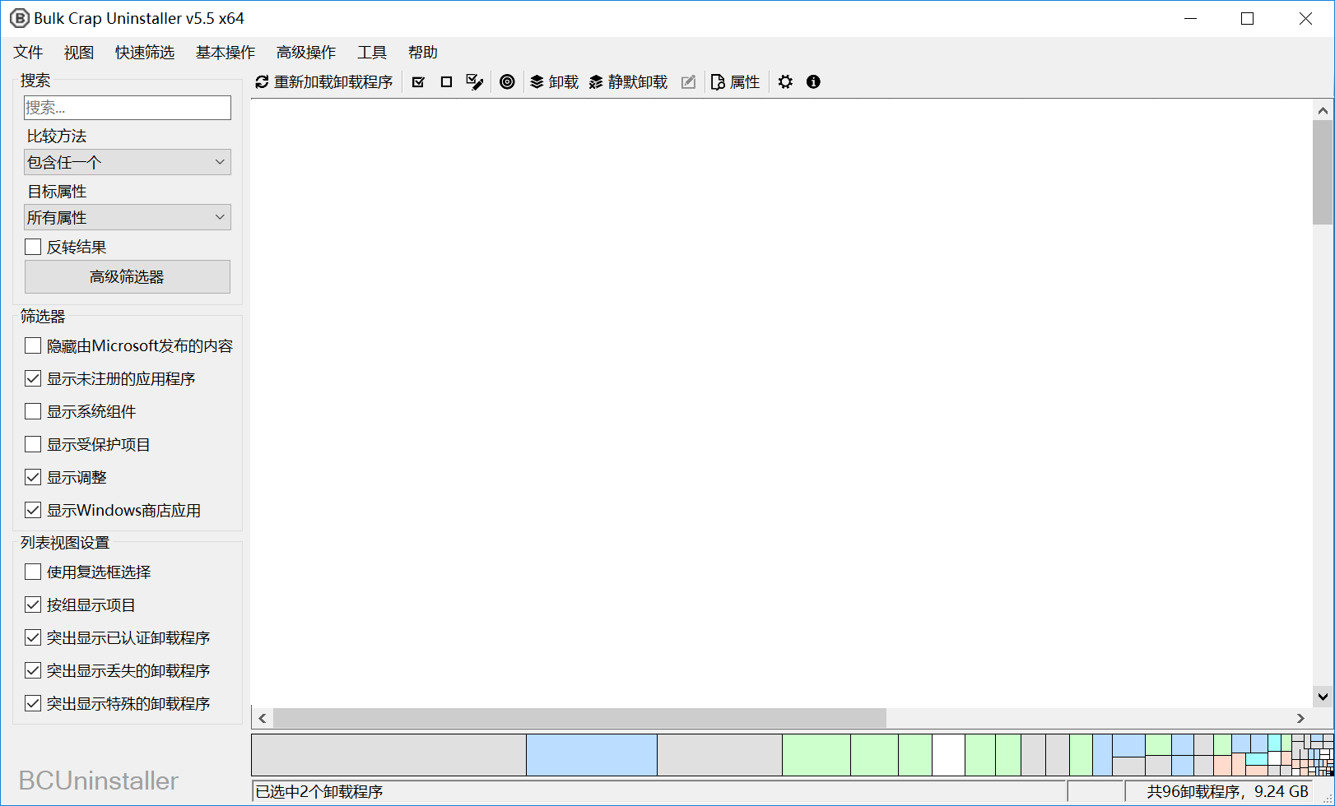The width and height of the screenshot is (1335, 806).
Task: Click the 静默卸载 quiet uninstall toolbar button
Action: [628, 81]
